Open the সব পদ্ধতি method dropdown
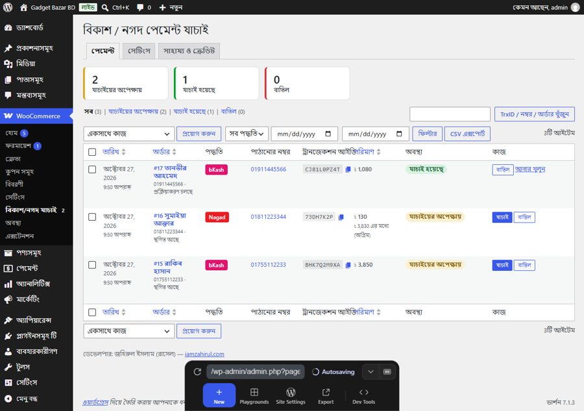 pyautogui.click(x=247, y=134)
